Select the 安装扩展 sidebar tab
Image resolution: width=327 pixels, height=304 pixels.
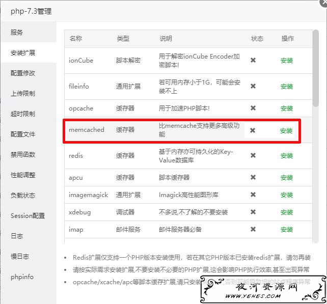point(29,52)
